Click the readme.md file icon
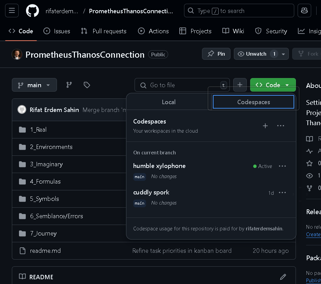This screenshot has width=321, height=284. coord(22,251)
